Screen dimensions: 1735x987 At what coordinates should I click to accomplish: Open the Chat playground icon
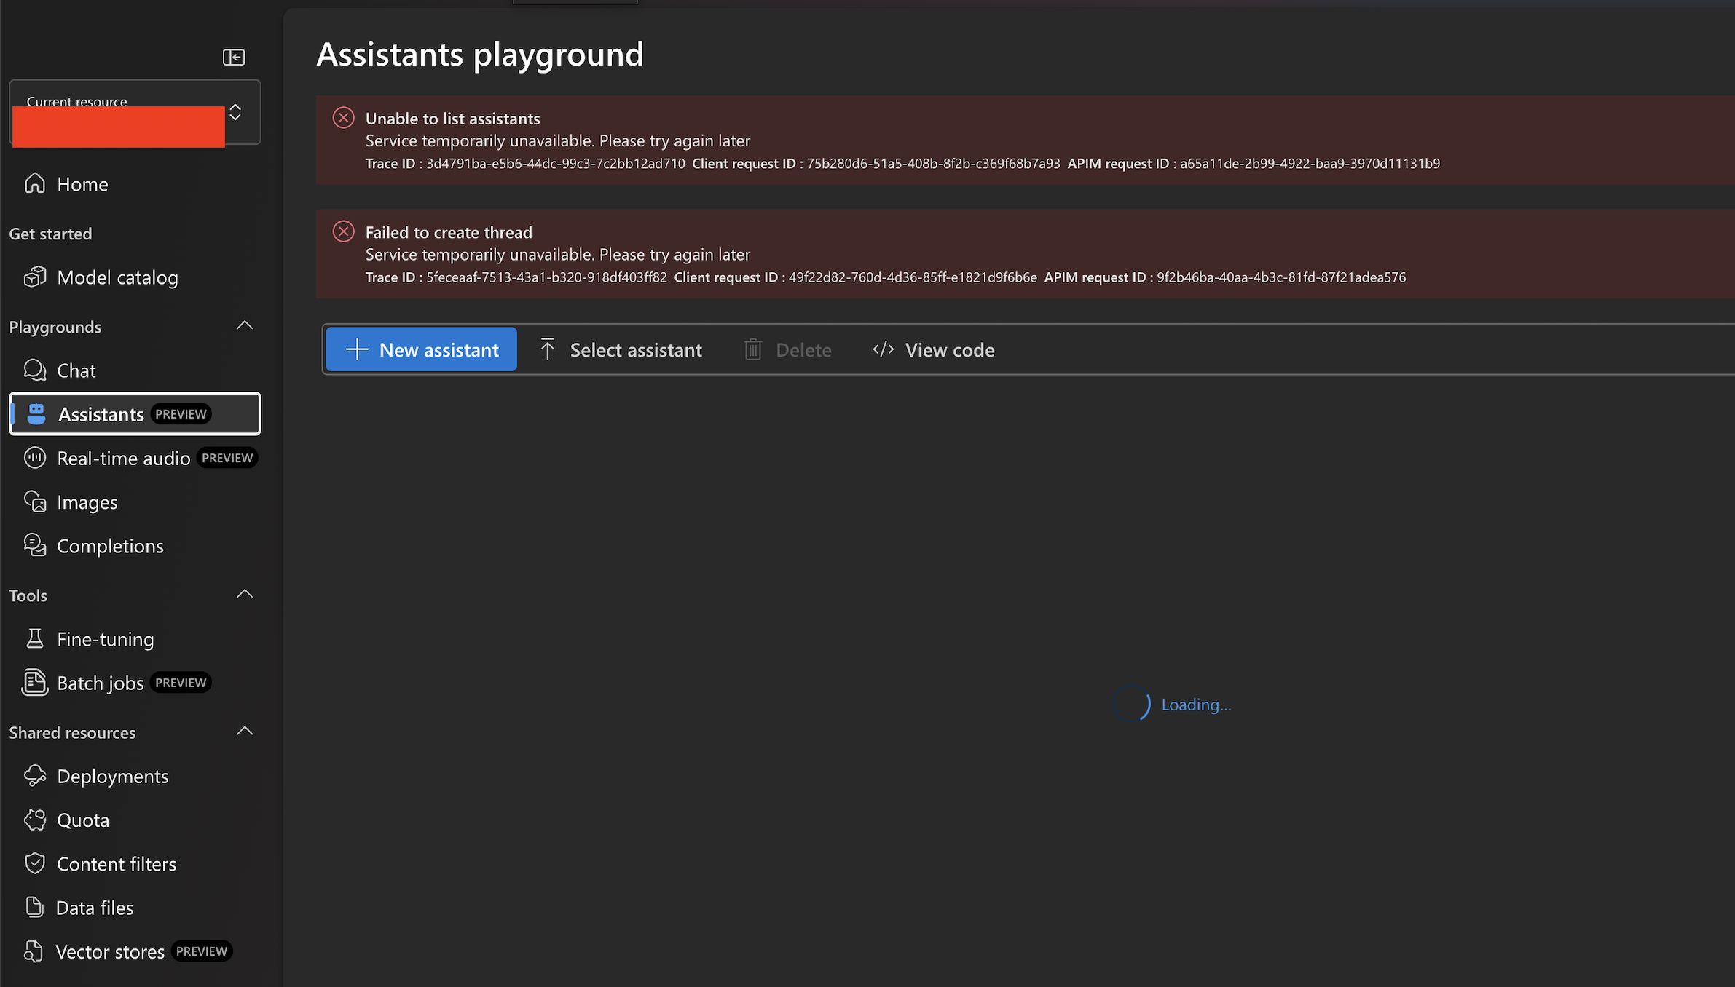pyautogui.click(x=34, y=370)
